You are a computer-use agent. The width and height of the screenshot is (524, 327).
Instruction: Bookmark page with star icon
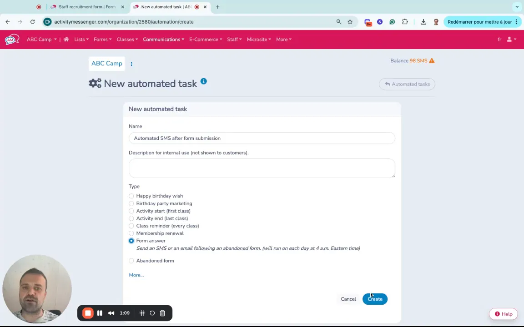click(x=350, y=22)
